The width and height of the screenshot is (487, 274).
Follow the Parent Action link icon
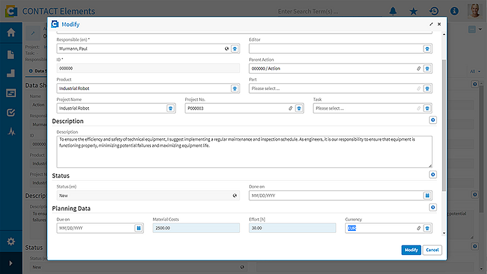point(419,68)
